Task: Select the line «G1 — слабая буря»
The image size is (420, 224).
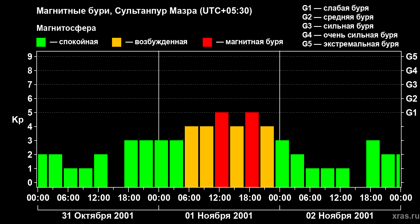Action: pyautogui.click(x=335, y=8)
